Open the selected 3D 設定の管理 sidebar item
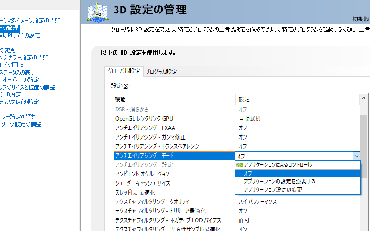Screen dimensions: 370x231 point(10,28)
